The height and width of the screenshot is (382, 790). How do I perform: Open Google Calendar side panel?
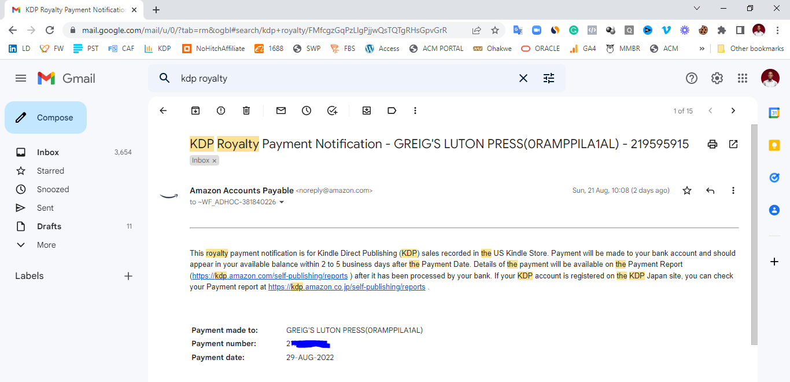[774, 113]
